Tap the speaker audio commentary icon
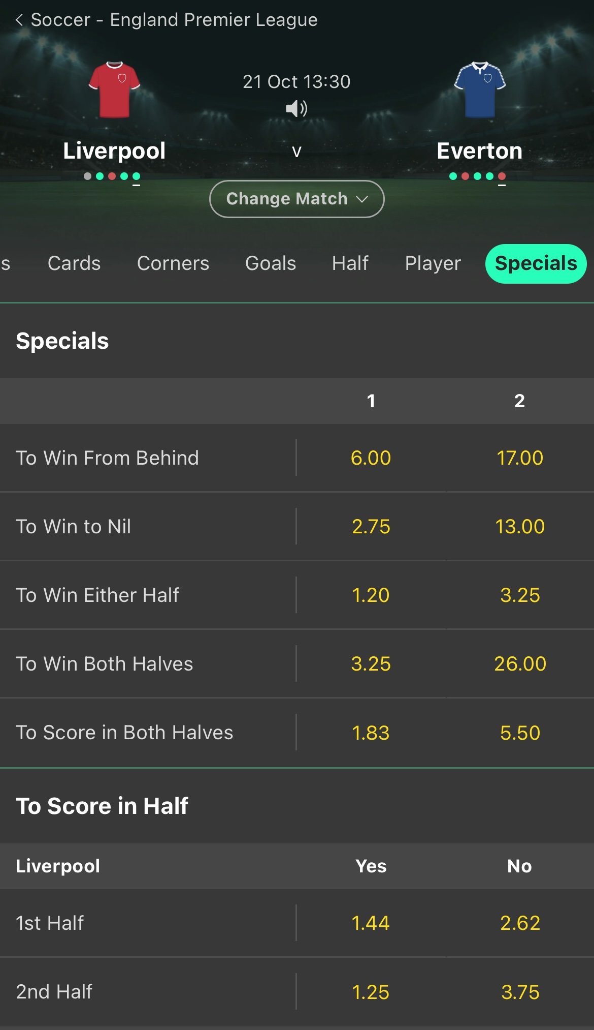This screenshot has width=594, height=1030. [296, 108]
